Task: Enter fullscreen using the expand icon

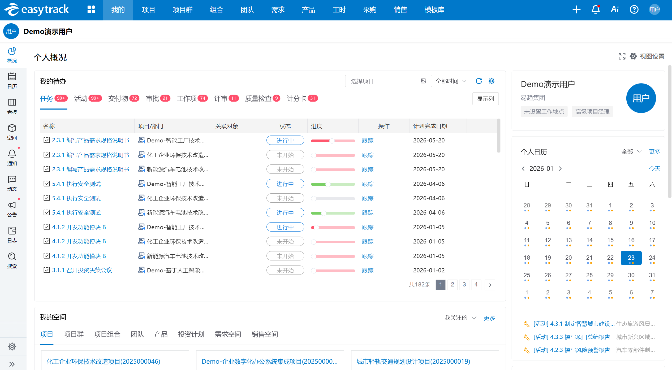Action: [622, 56]
